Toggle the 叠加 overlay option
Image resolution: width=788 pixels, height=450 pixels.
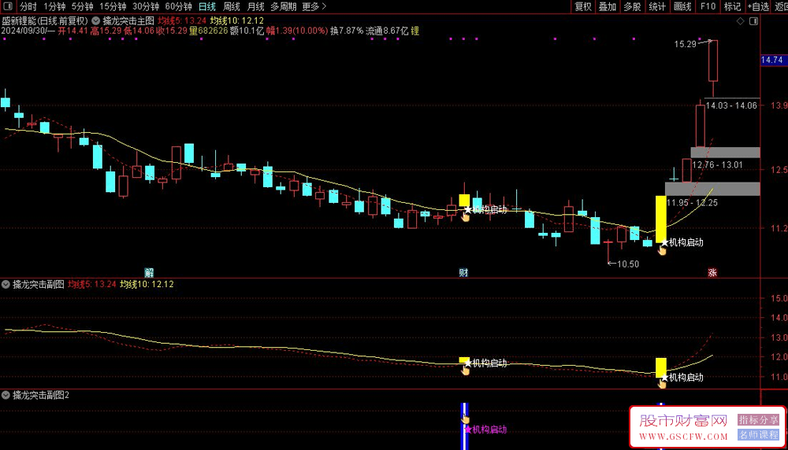(607, 6)
